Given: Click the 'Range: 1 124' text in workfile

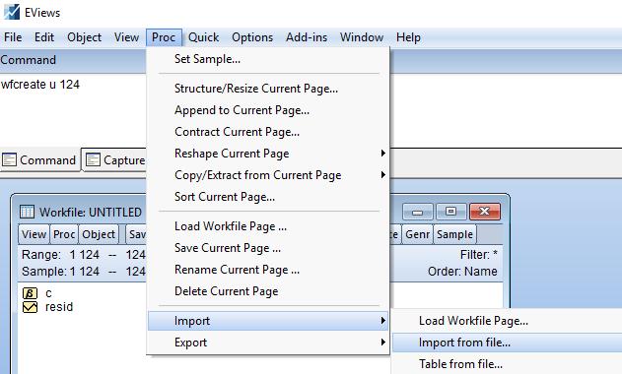Looking at the screenshot, I should (x=60, y=255).
